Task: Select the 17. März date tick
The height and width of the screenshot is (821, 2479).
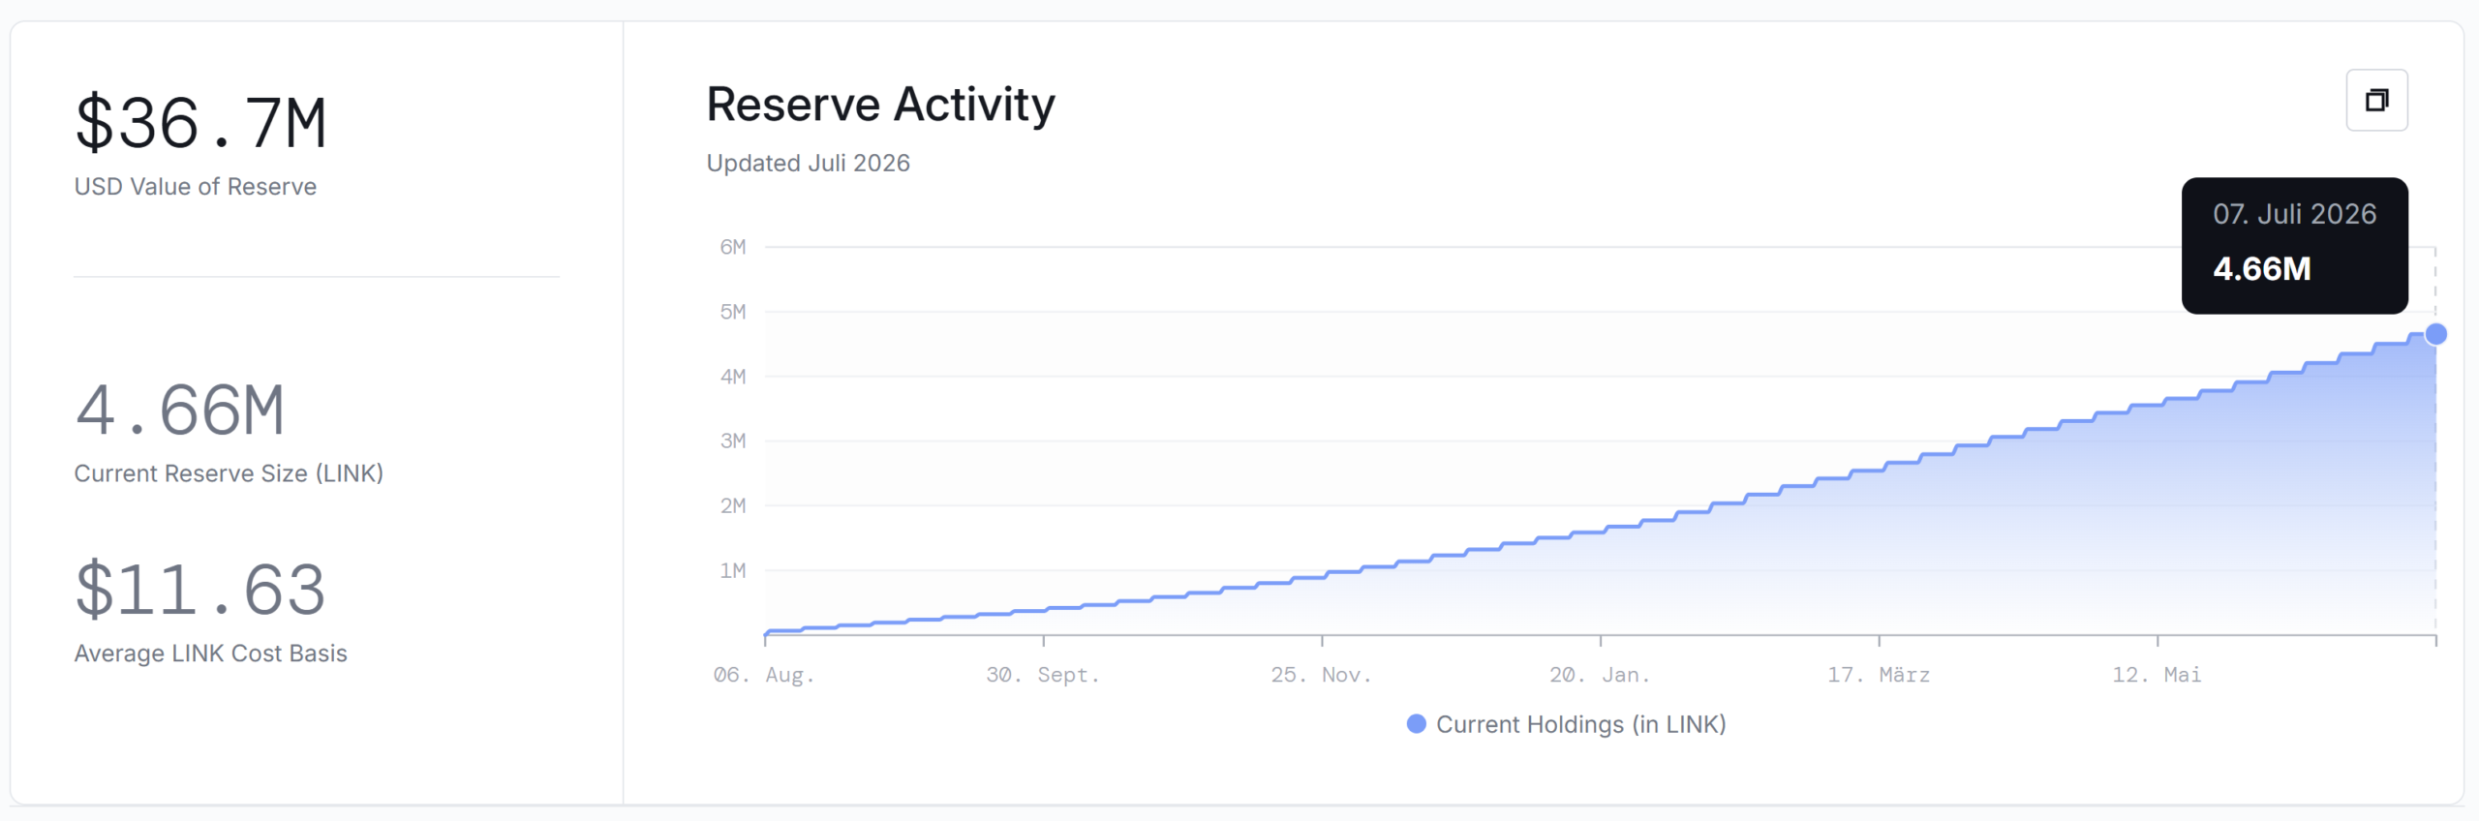Action: pos(1879,675)
